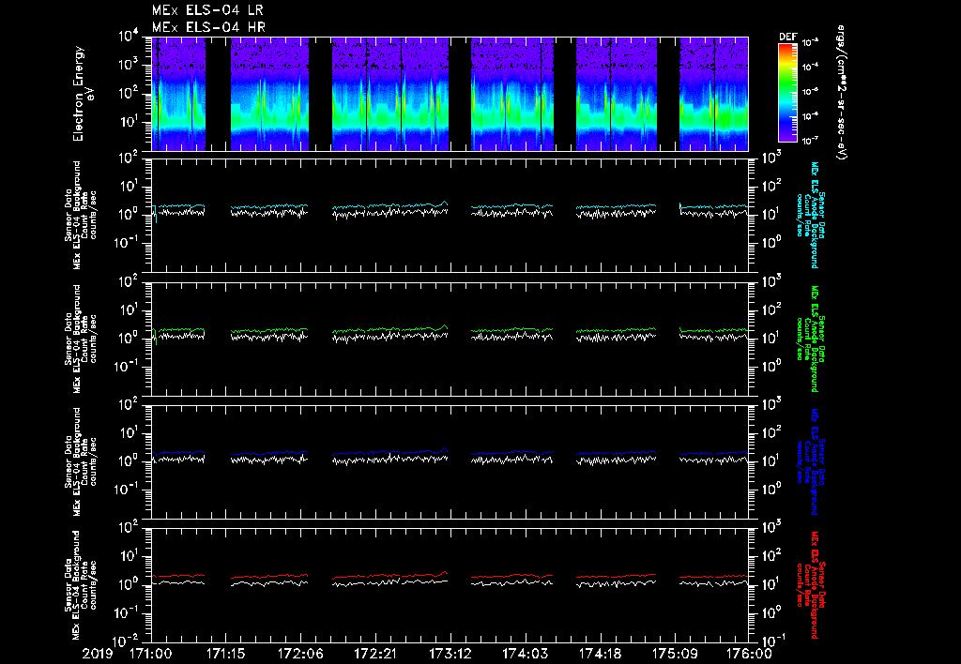Image resolution: width=961 pixels, height=664 pixels.
Task: Pick the "172:21" time axis tick label
Action: tap(375, 655)
